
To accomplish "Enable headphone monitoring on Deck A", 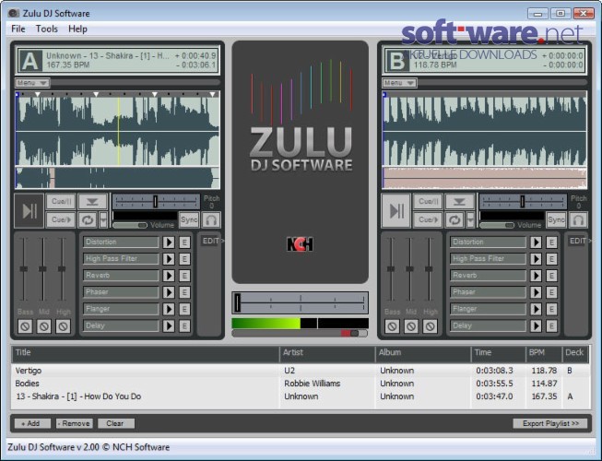I will pos(211,220).
